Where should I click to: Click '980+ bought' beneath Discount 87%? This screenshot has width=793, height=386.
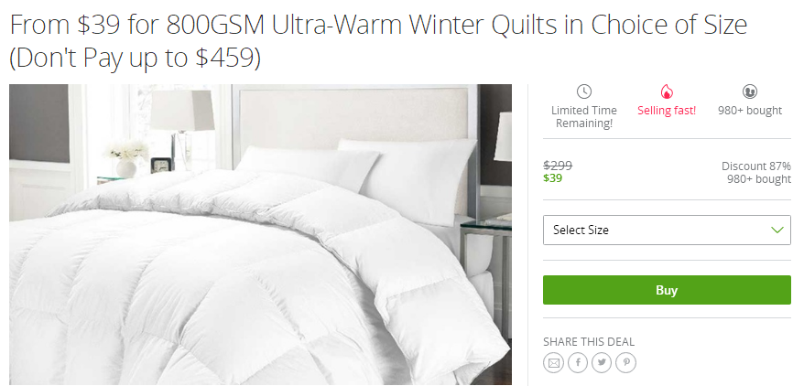[758, 179]
